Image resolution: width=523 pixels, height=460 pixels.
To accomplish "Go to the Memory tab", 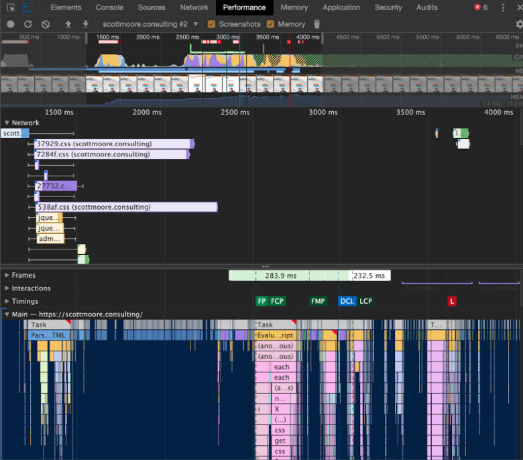I will point(294,7).
